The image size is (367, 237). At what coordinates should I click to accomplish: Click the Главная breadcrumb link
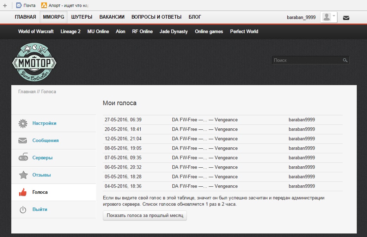coord(27,92)
